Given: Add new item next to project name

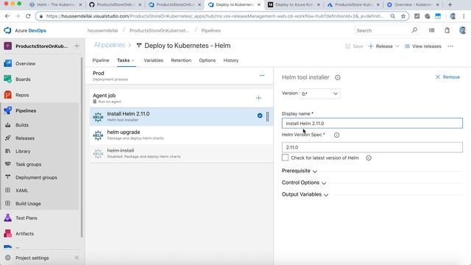Looking at the screenshot, I should pos(77,46).
